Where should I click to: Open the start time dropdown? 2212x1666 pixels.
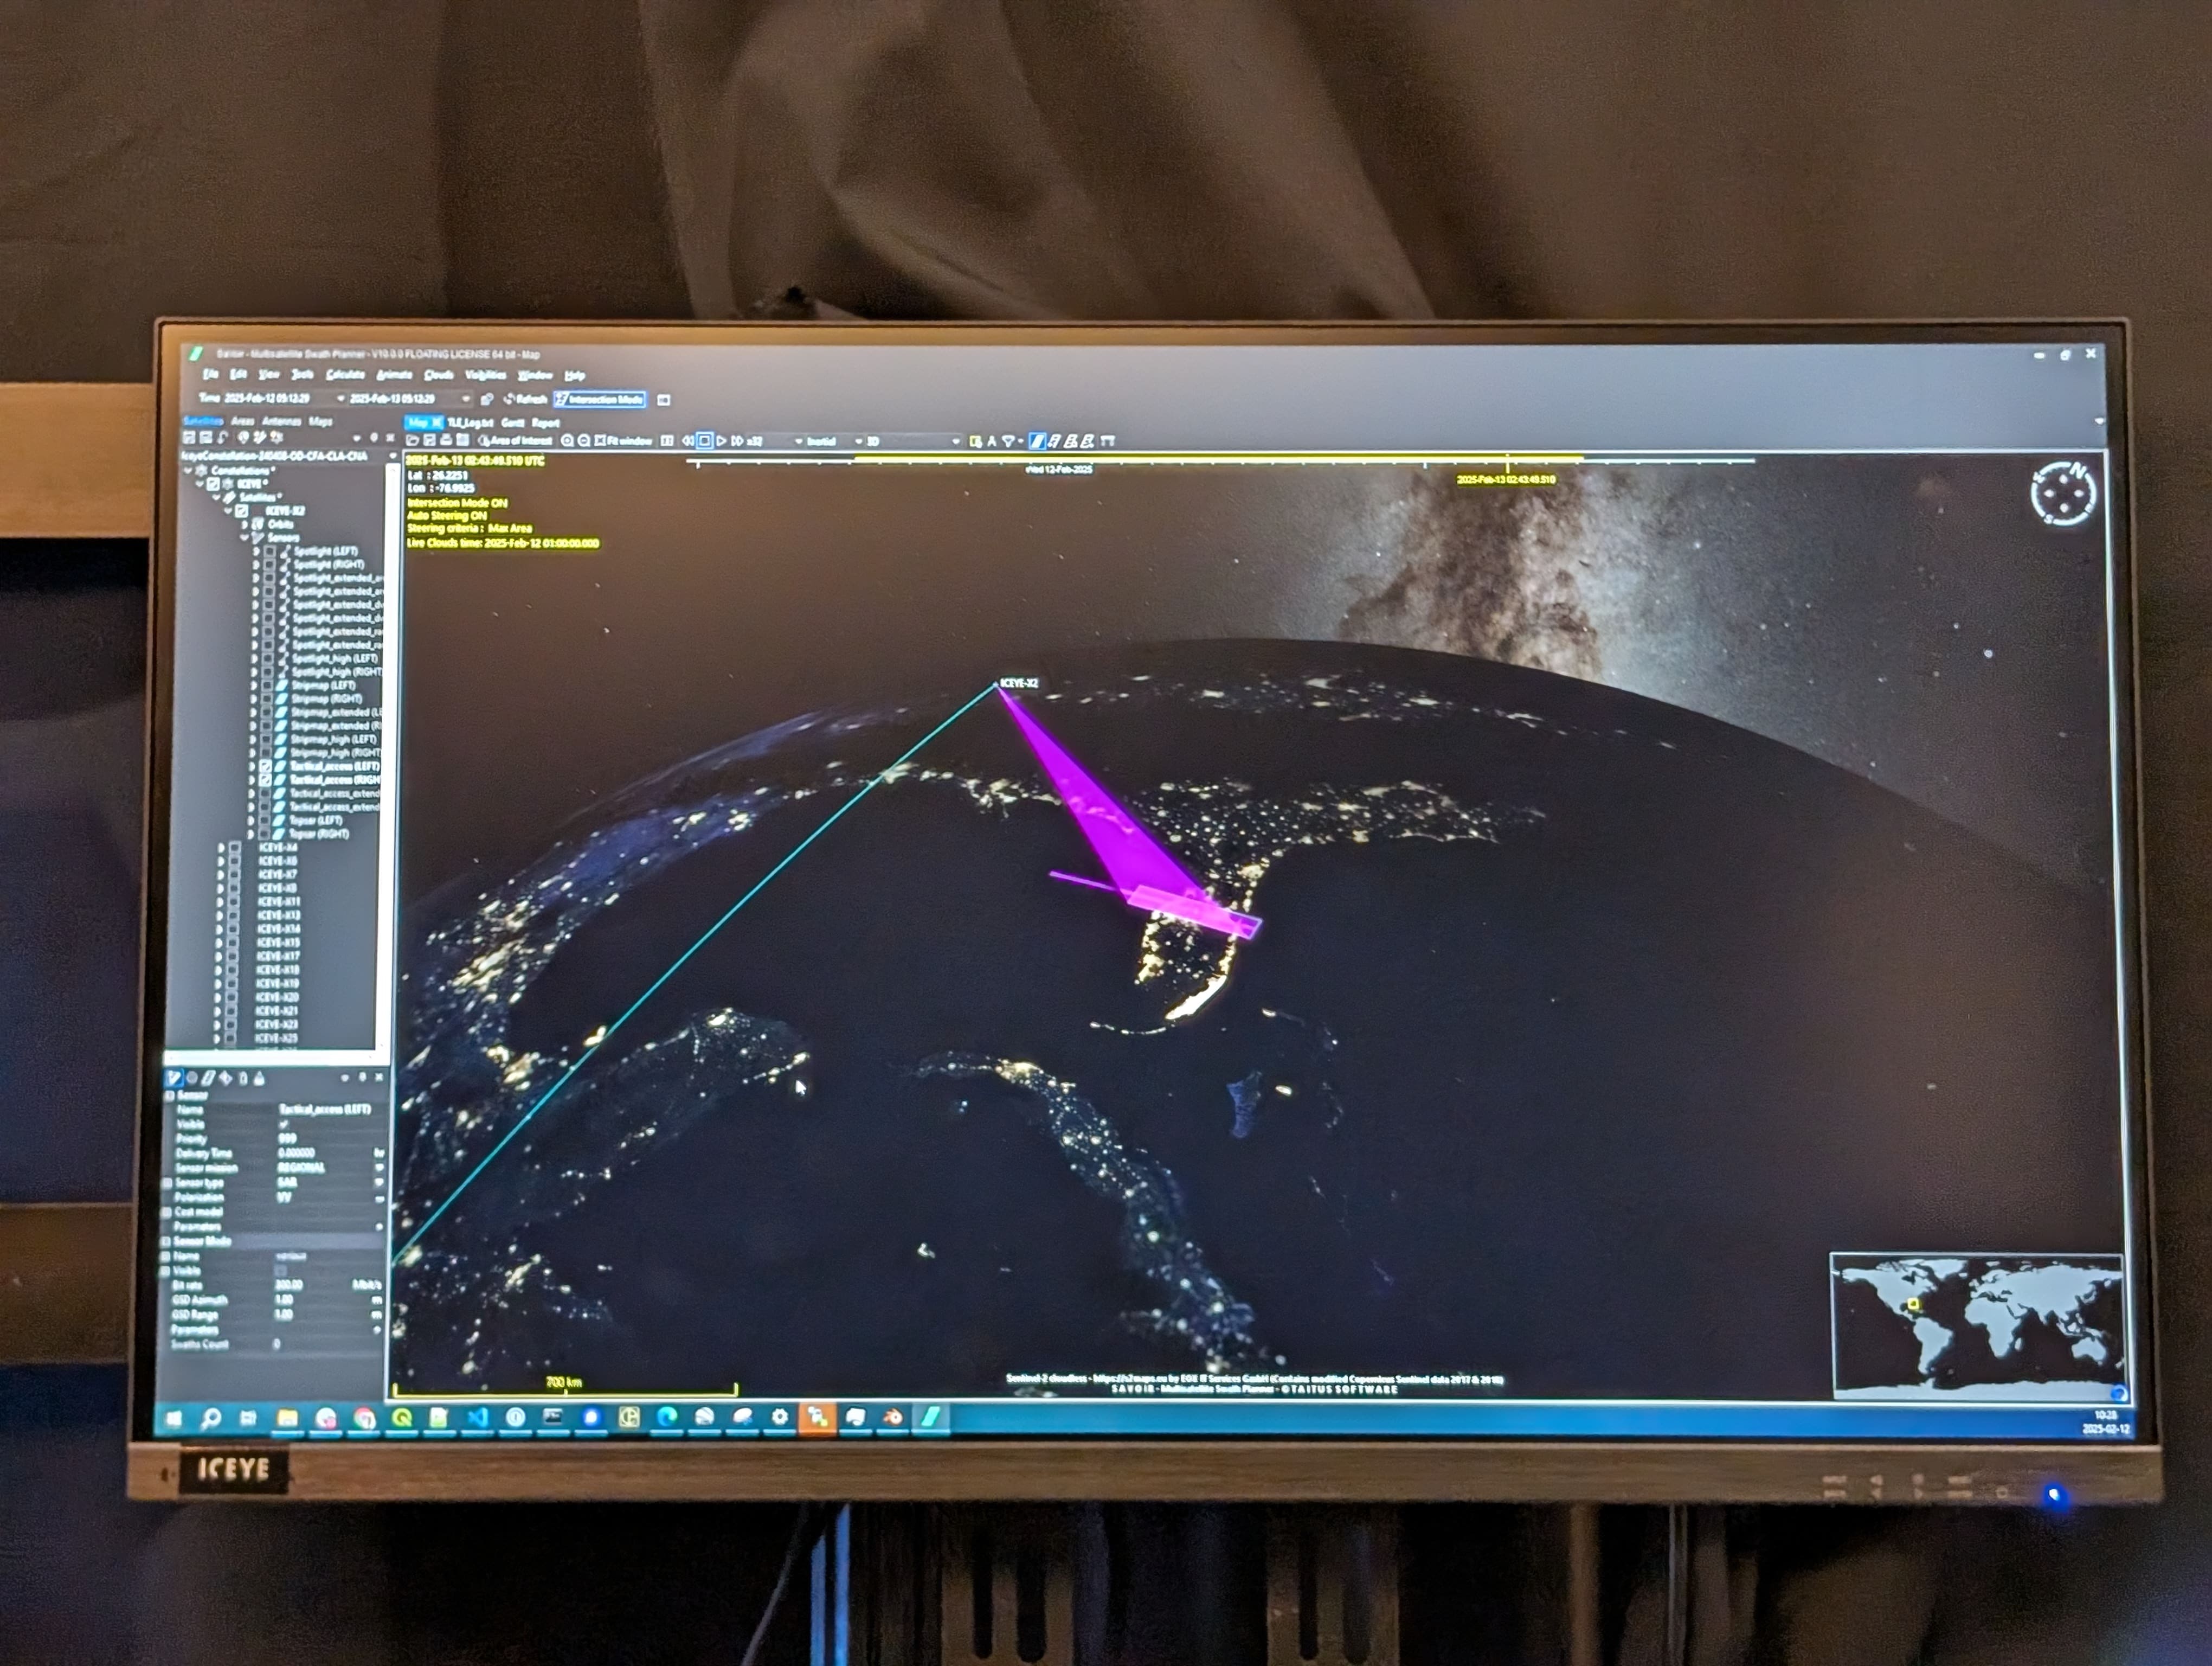pyautogui.click(x=341, y=398)
